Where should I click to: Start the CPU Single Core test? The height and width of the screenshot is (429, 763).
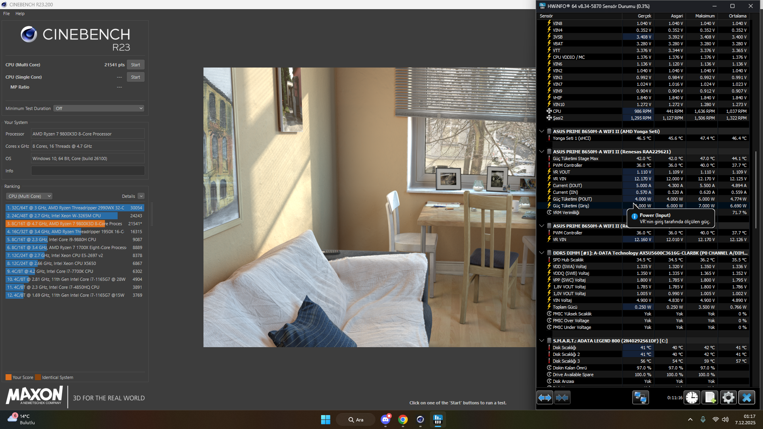(136, 77)
